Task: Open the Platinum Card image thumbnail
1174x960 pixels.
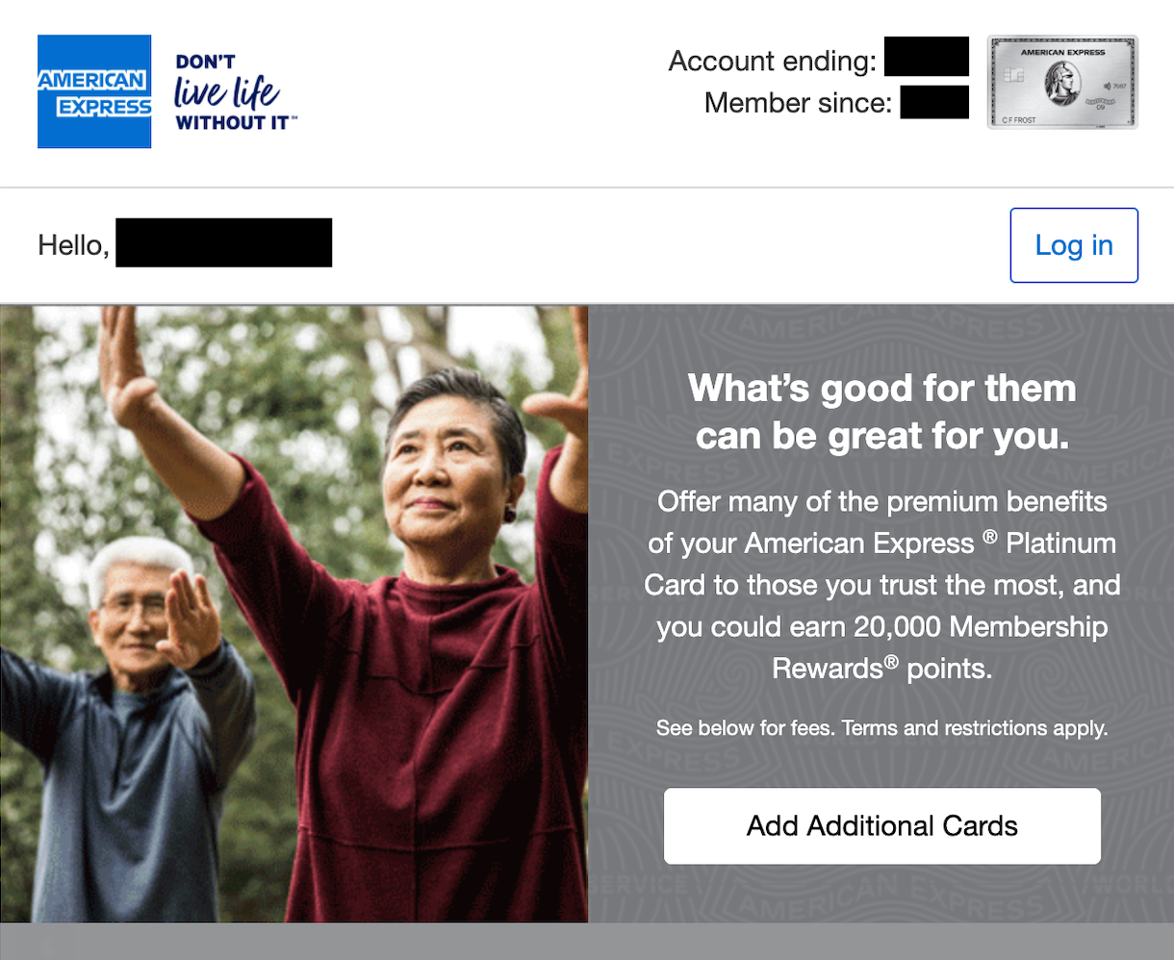Action: (1062, 82)
